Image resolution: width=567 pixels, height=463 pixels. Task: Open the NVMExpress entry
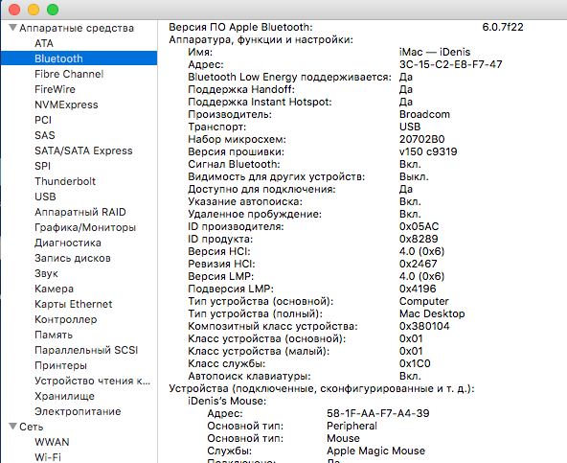pyautogui.click(x=66, y=104)
